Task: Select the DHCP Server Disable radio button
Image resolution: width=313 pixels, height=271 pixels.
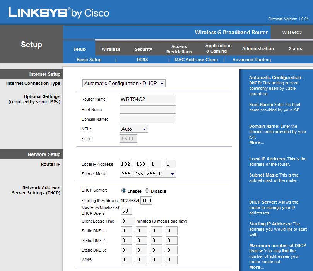Action: [147, 191]
